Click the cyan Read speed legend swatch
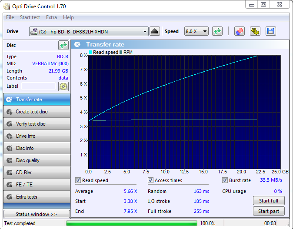The width and height of the screenshot is (293, 229). (90, 52)
